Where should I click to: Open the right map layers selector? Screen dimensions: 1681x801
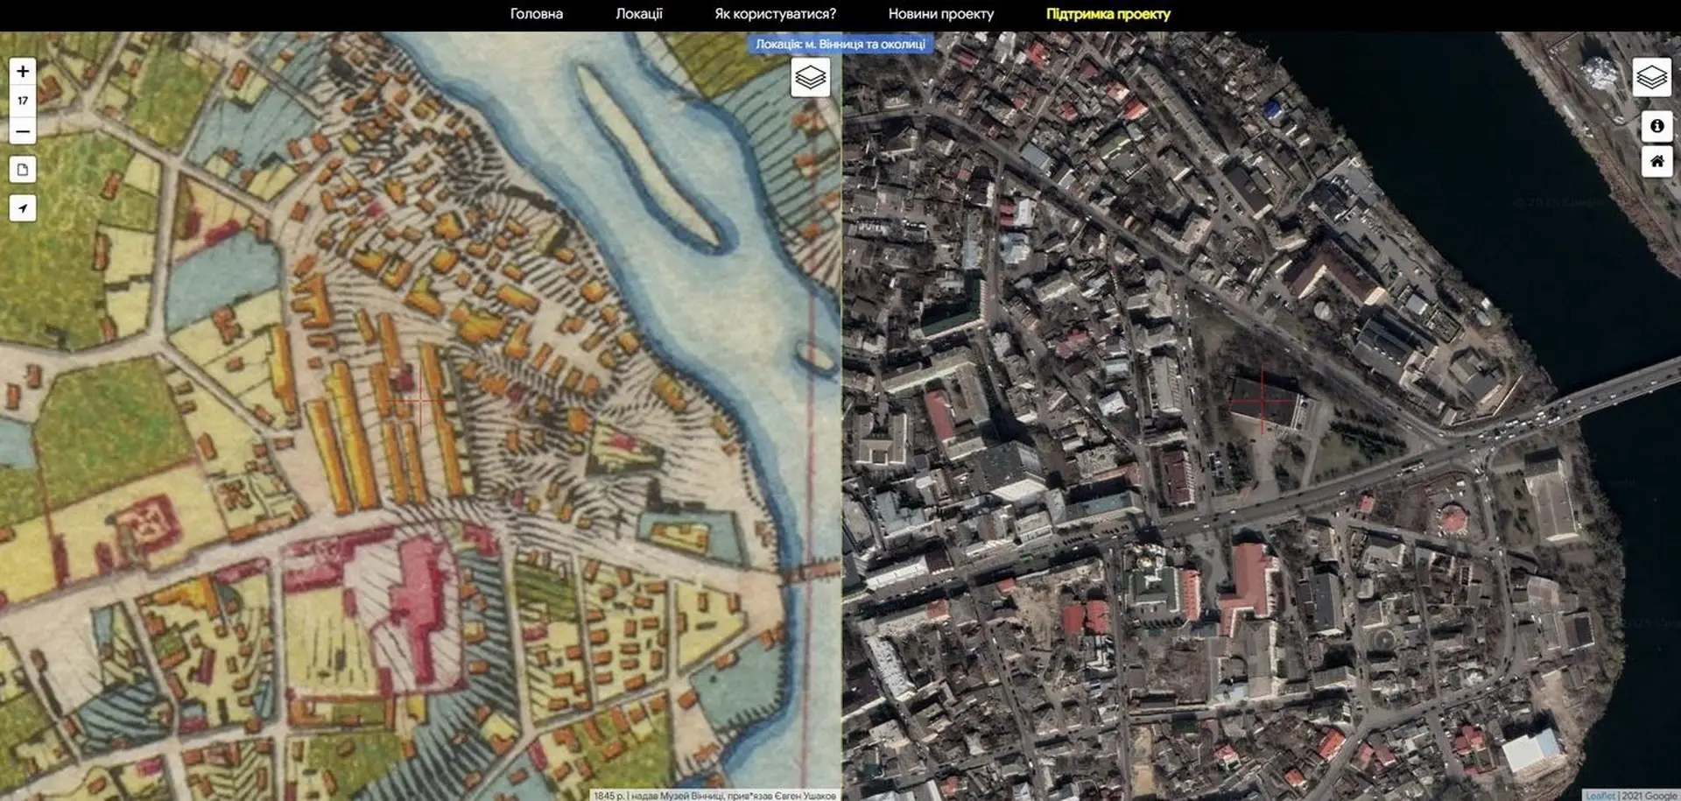click(1652, 78)
